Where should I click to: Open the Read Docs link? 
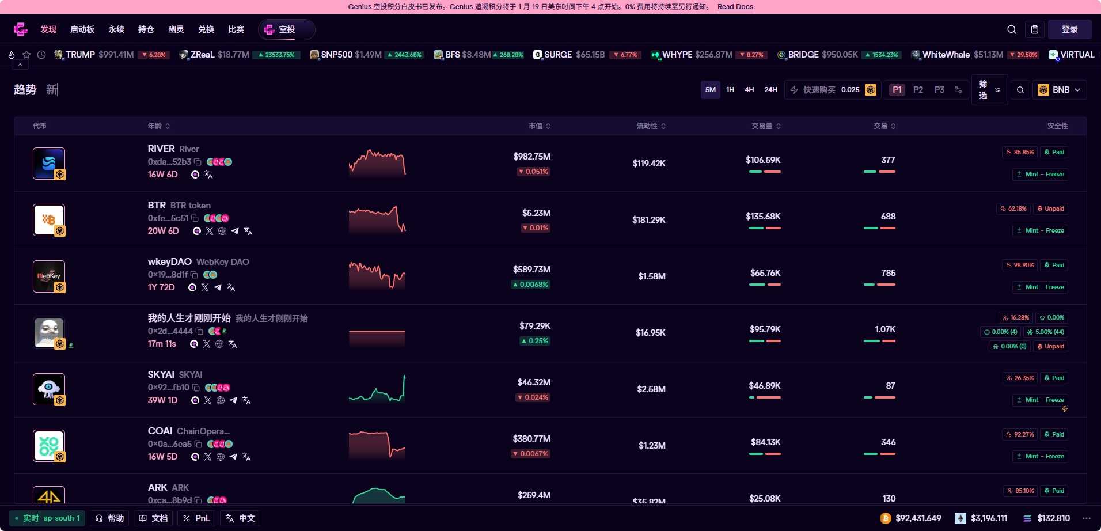coord(735,7)
